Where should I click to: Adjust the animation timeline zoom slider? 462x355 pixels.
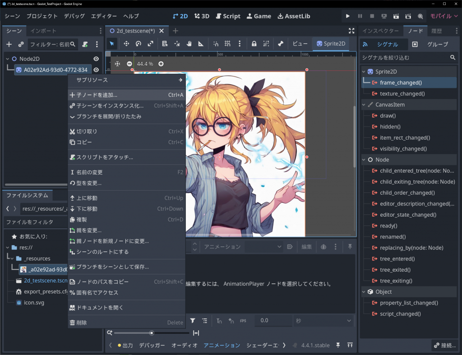(152, 333)
